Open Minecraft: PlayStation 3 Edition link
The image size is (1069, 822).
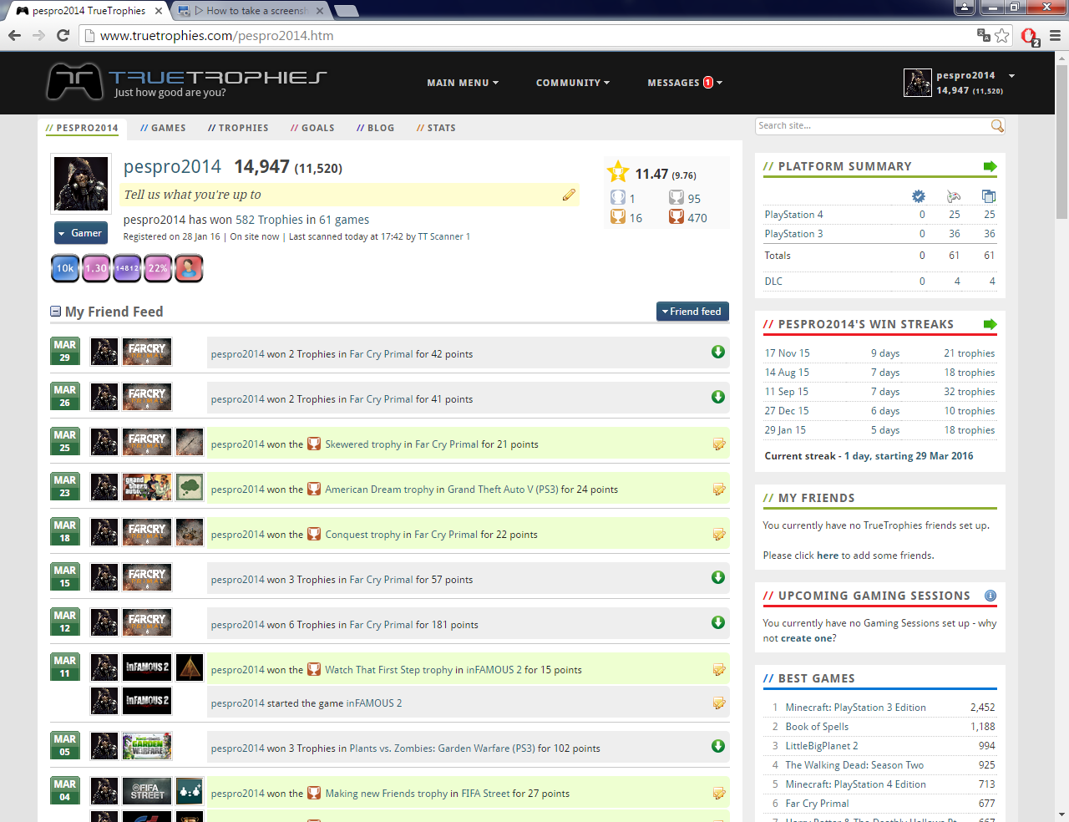click(x=855, y=708)
